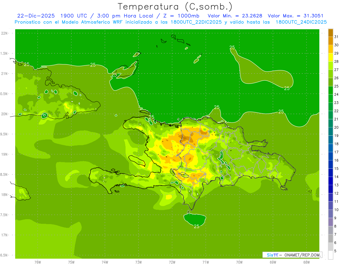Click the legend scale value '12'
344x266 pixels.
[336, 193]
